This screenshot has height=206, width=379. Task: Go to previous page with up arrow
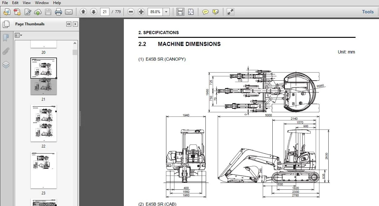click(x=83, y=12)
